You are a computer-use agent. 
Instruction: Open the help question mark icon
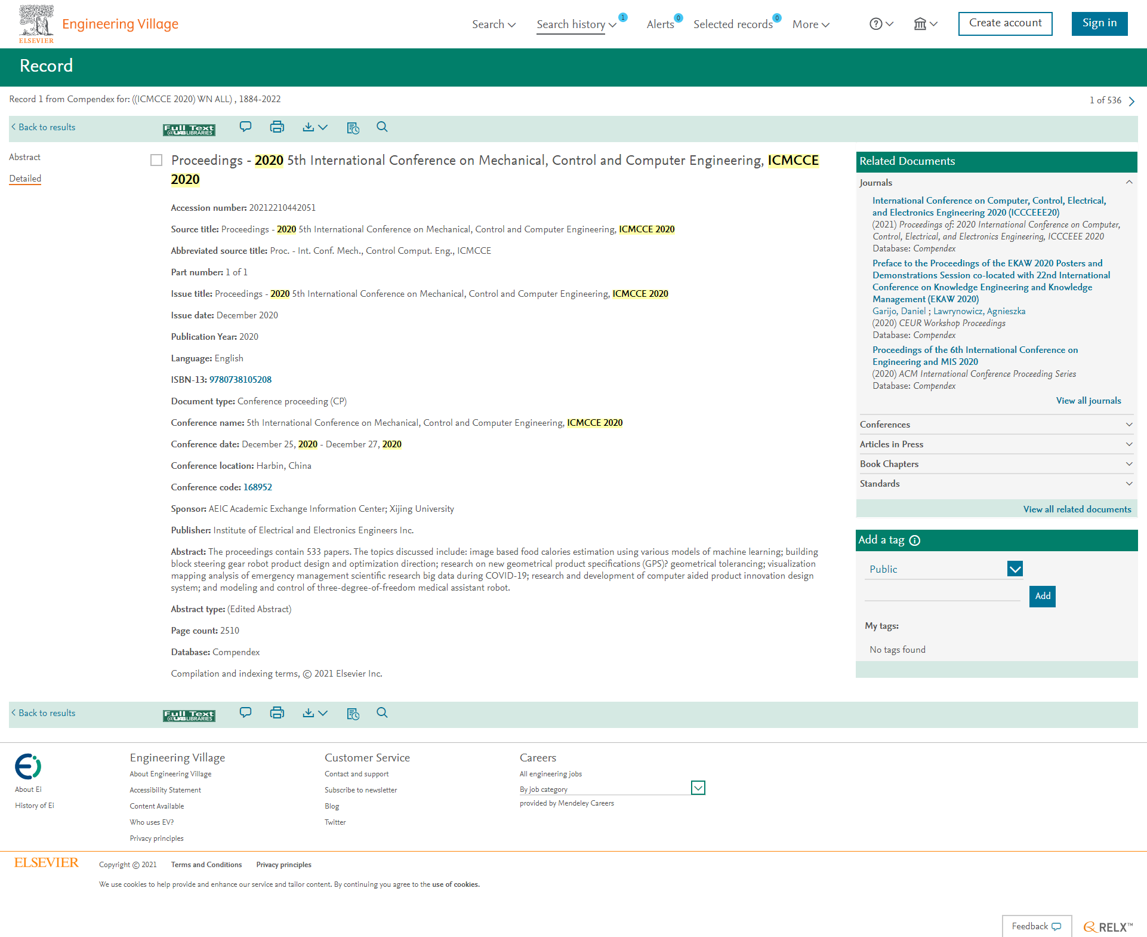click(x=875, y=24)
